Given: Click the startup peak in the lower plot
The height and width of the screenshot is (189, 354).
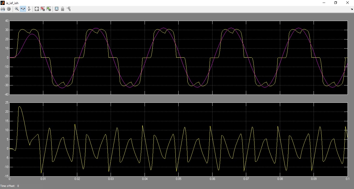Looking at the screenshot, I should [20, 107].
